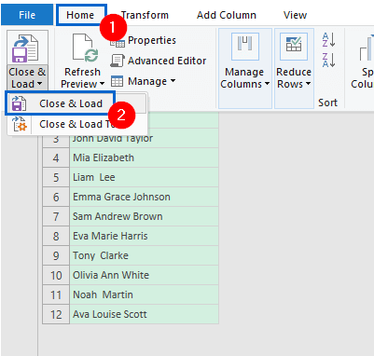Click the Advanced Editor scroll icon
Image resolution: width=374 pixels, height=356 pixels.
(118, 61)
